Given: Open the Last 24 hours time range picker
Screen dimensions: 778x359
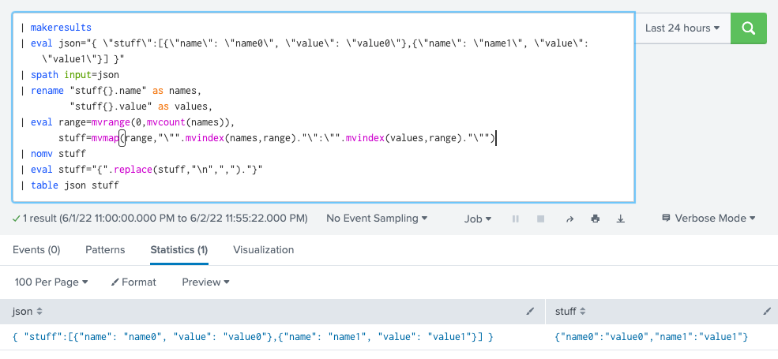Looking at the screenshot, I should [682, 28].
